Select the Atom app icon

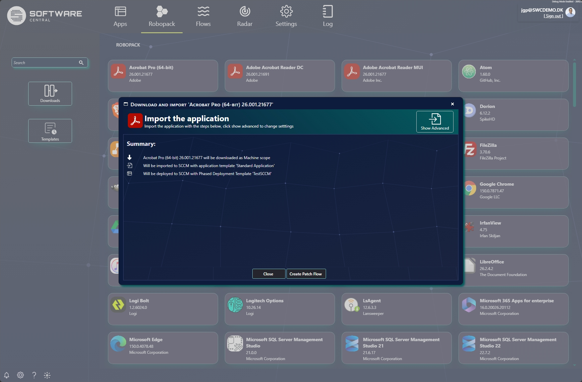(x=469, y=71)
